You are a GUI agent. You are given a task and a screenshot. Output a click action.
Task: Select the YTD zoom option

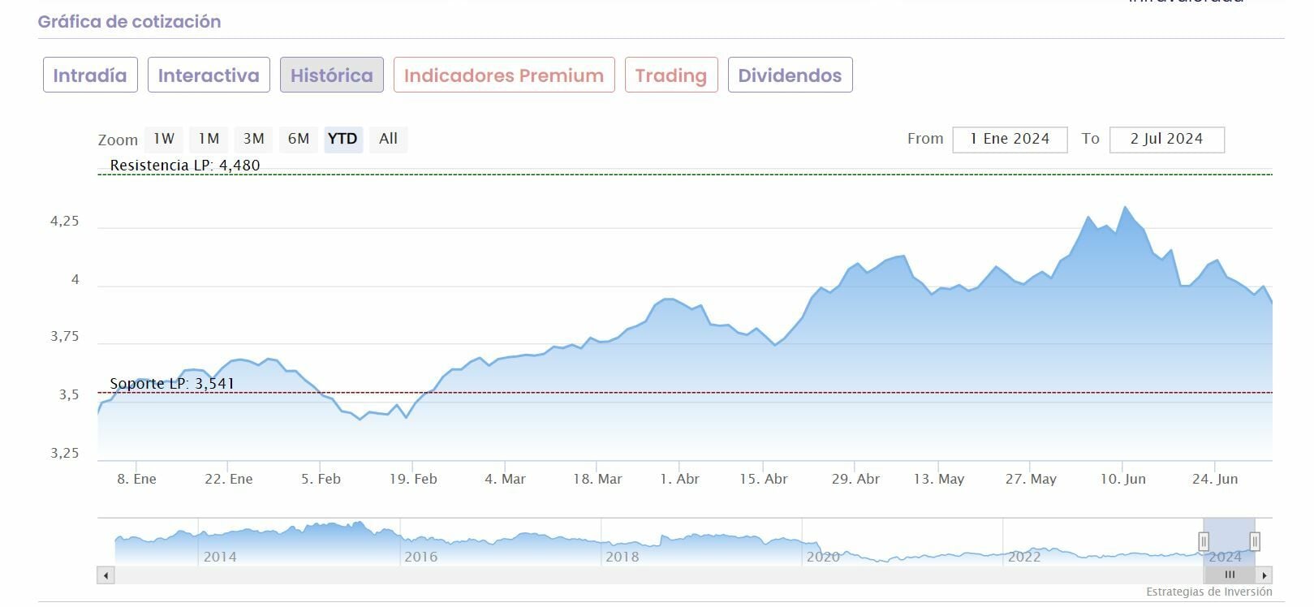point(343,139)
